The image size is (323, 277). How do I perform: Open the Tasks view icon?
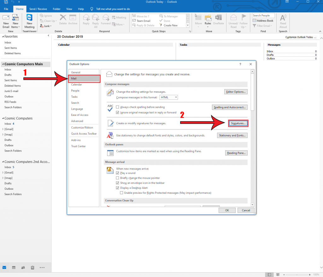pyautogui.click(x=32, y=267)
